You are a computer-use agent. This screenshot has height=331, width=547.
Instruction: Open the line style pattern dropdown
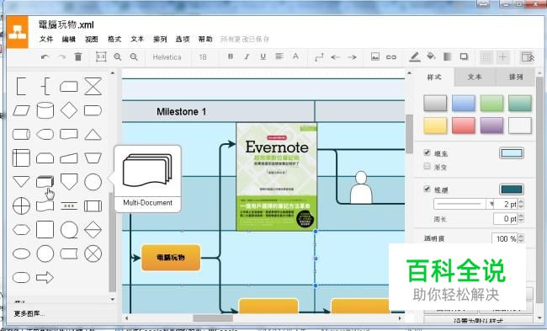[464, 204]
